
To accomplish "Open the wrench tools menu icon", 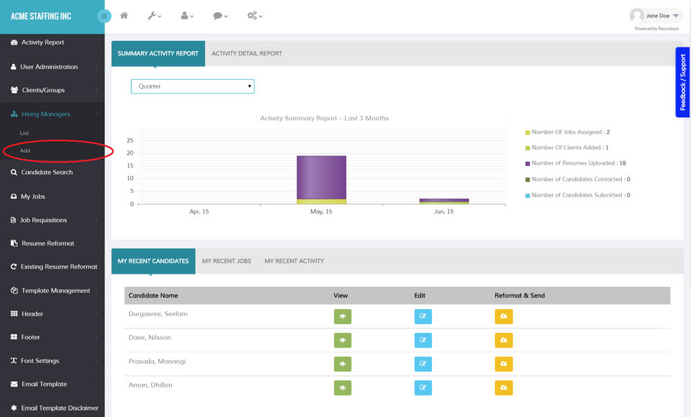I will 154,16.
